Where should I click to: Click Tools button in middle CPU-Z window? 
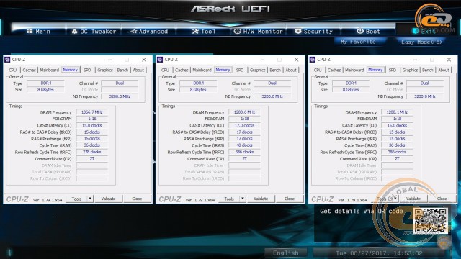[229, 199]
